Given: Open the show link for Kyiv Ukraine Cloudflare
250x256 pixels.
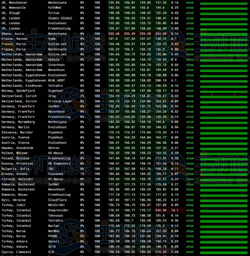Looking at the screenshot, I should coord(190,200).
